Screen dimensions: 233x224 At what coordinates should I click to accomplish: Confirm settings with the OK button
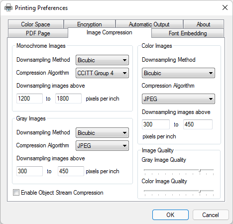pyautogui.click(x=170, y=215)
